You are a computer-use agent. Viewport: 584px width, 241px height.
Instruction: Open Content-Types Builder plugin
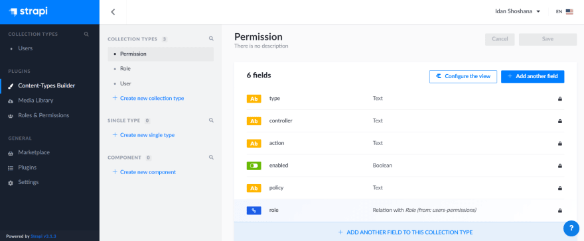(x=46, y=86)
